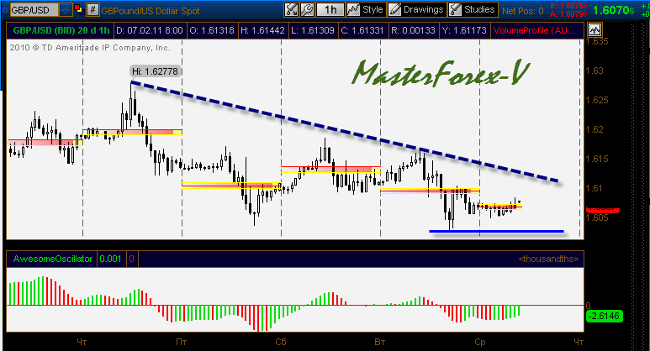This screenshot has height=351, width=650.
Task: Click the AwesomeOscillator study label
Action: click(x=53, y=259)
